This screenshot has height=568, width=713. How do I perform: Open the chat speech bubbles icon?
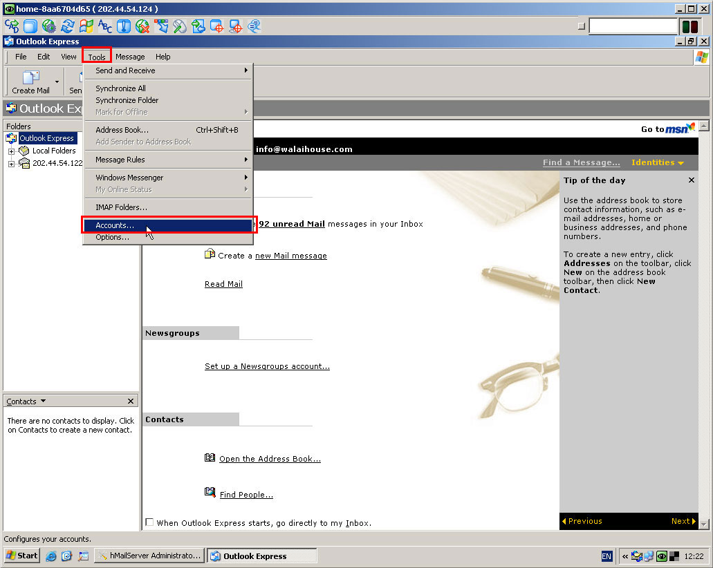coord(254,26)
